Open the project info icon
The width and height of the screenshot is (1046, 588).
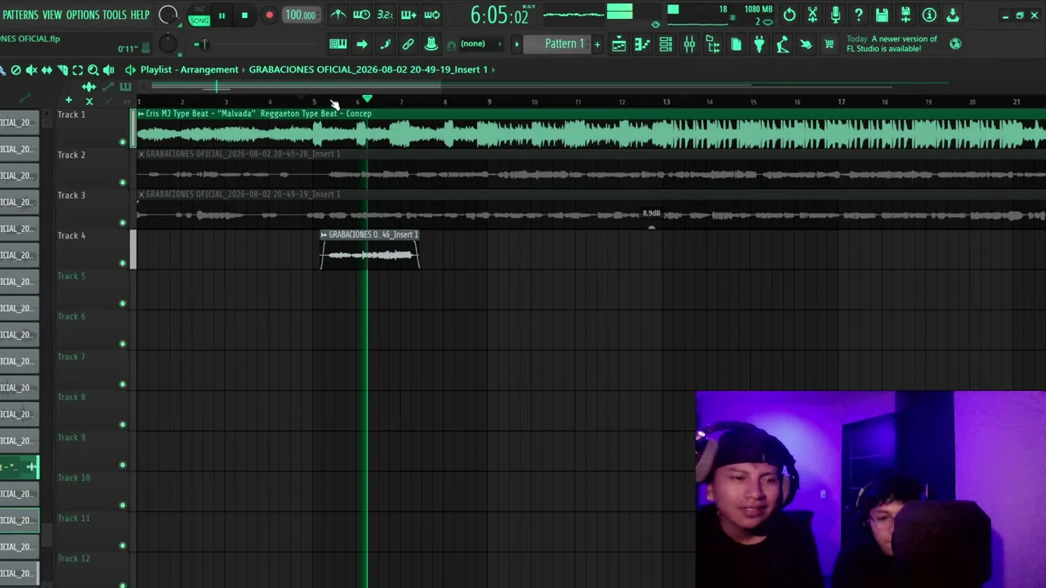pos(929,15)
